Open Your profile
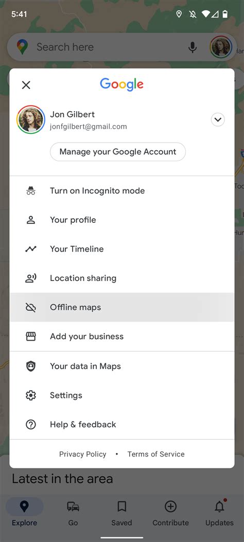Viewport: 244px width, 542px height. pyautogui.click(x=122, y=220)
